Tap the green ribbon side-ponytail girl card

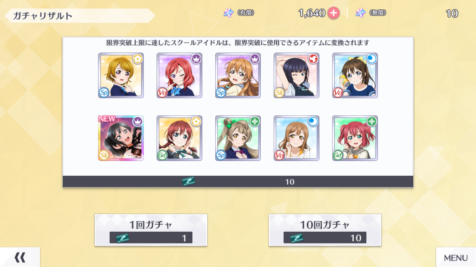(238, 138)
